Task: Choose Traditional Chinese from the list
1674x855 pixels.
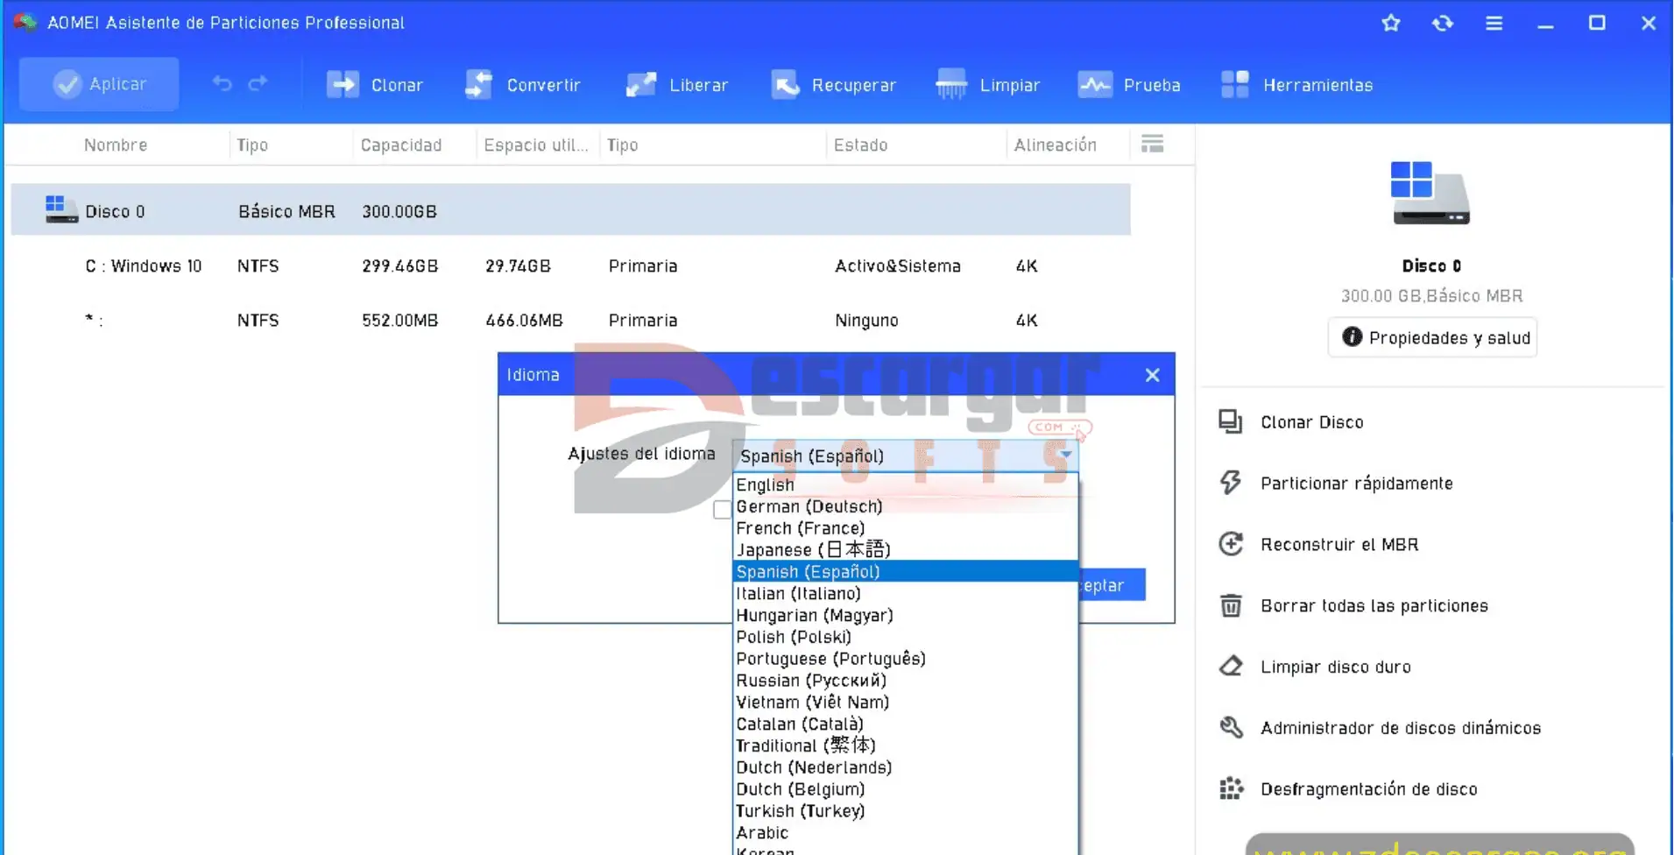Action: [905, 745]
